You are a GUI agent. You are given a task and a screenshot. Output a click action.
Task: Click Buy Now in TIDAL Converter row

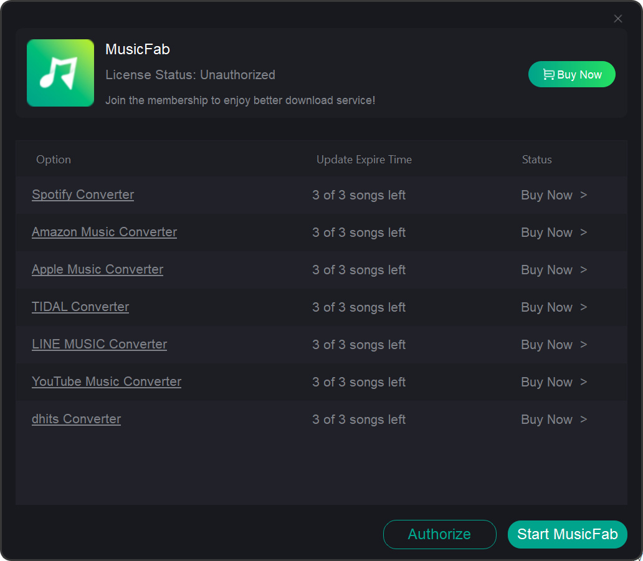554,307
